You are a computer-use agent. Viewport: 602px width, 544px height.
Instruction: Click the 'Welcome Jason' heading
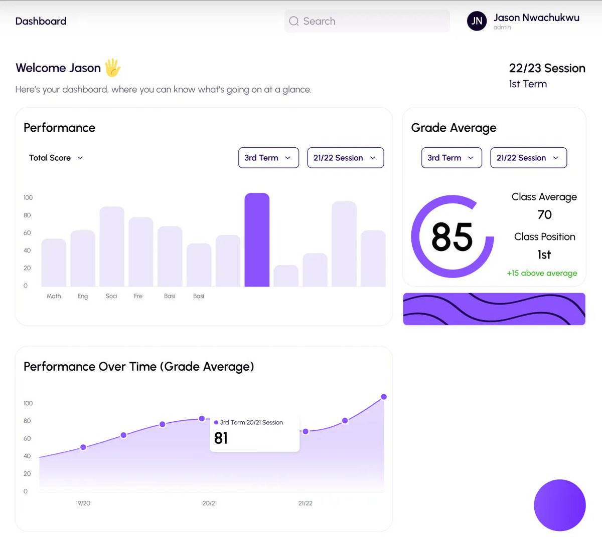click(x=58, y=68)
